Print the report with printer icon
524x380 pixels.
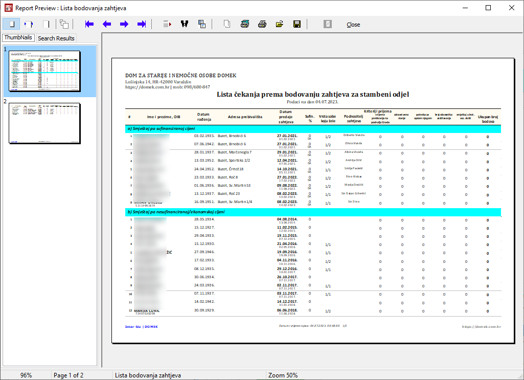pos(262,24)
